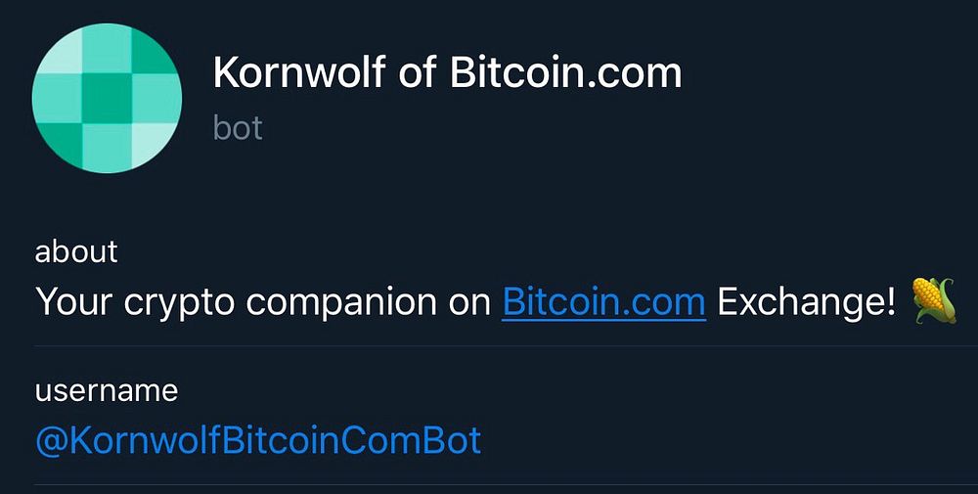Screen dimensions: 978x494
Task: Click dark center square of avatar logo
Action: coord(107,99)
